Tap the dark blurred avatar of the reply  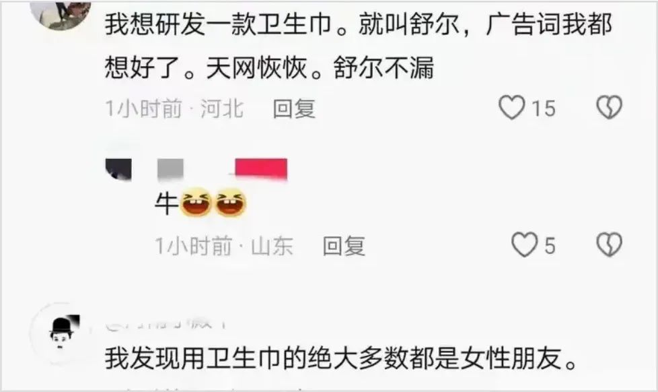click(x=119, y=169)
